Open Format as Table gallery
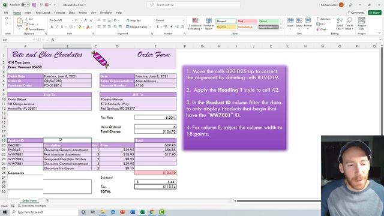The image size is (384, 216). tap(209, 24)
